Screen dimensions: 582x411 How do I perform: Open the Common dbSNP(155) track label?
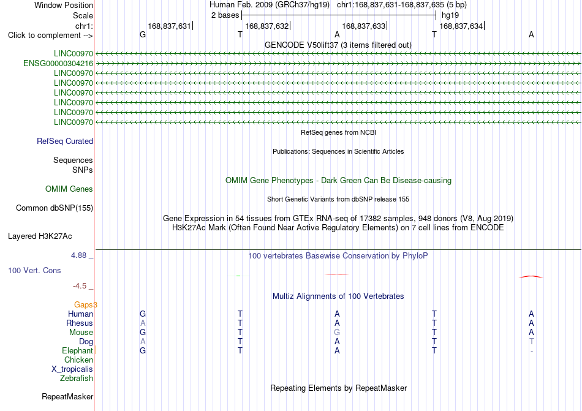coord(55,208)
